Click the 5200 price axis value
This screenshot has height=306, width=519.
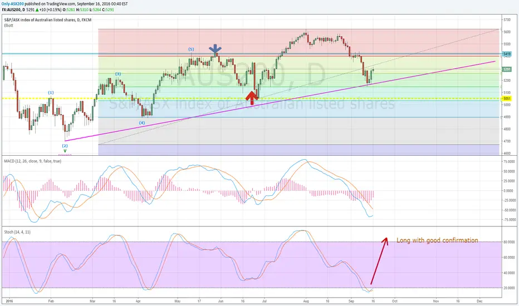pos(507,80)
